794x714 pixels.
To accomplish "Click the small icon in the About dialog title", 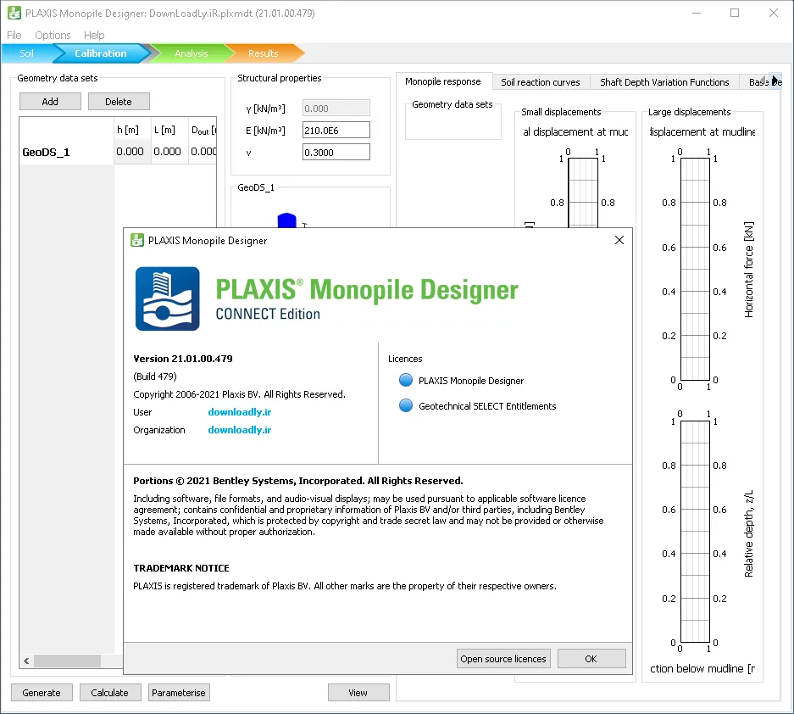I will pyautogui.click(x=136, y=240).
